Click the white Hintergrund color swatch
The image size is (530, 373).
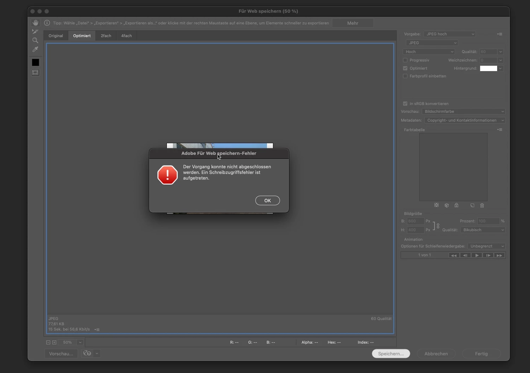(x=489, y=68)
